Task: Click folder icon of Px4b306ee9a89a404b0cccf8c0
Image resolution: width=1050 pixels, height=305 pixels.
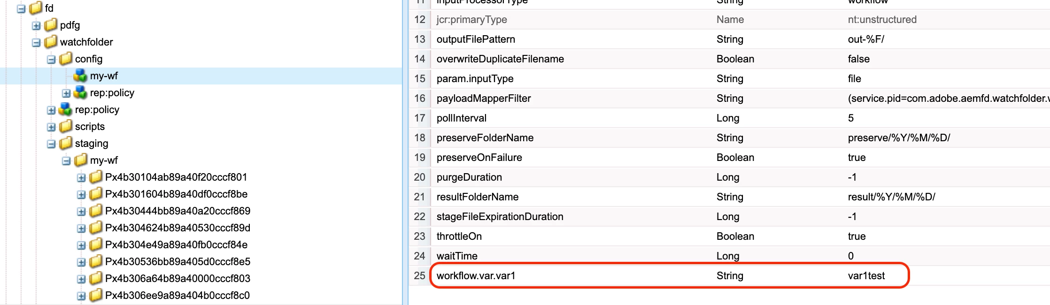Action: click(x=96, y=295)
